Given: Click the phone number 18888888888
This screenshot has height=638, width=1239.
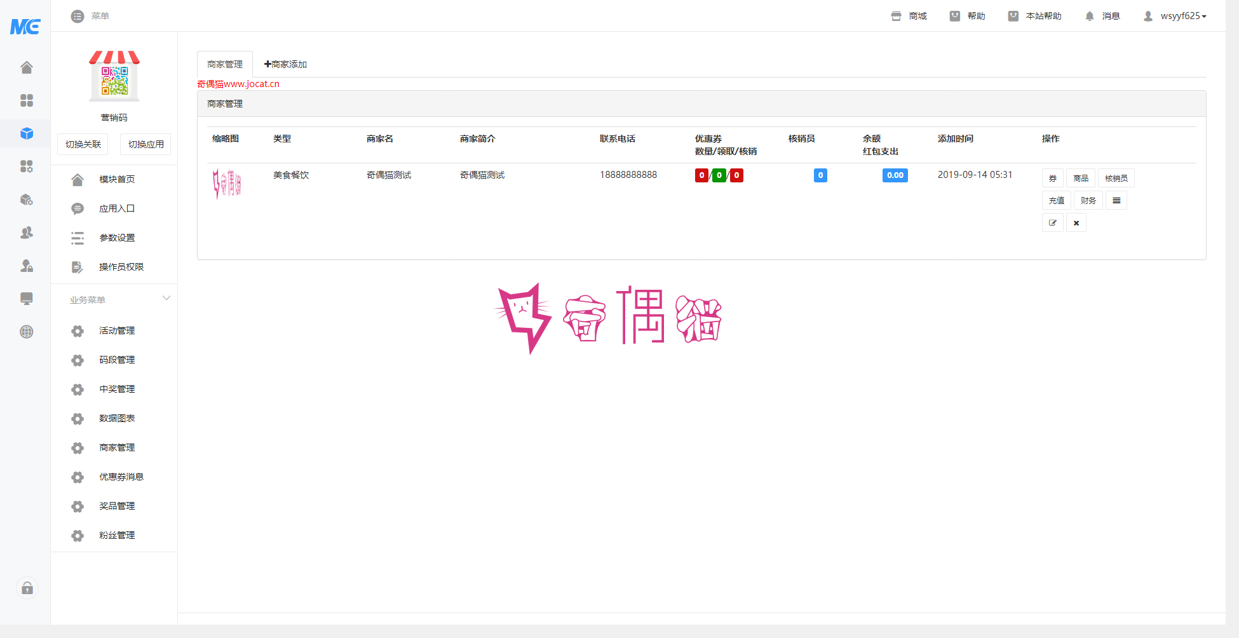Looking at the screenshot, I should click(628, 175).
